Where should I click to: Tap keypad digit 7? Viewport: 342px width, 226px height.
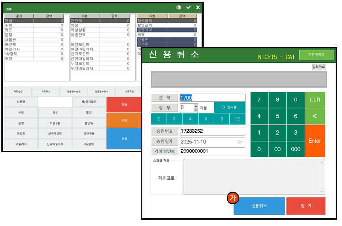(259, 100)
